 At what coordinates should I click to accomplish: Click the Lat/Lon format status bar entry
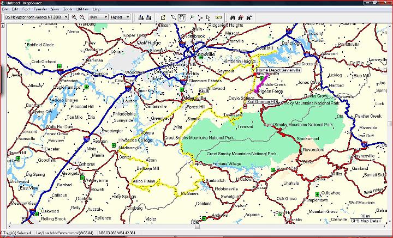(64, 233)
